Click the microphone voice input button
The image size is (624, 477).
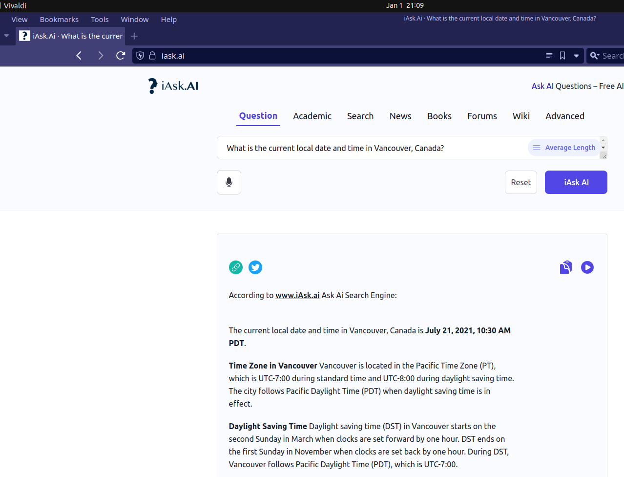click(229, 182)
